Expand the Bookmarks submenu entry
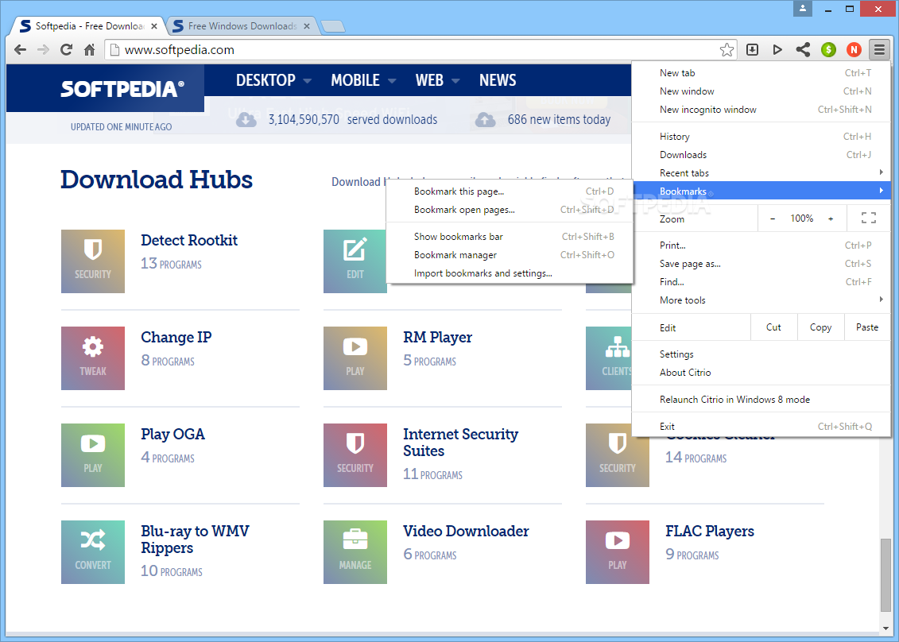899x642 pixels. [x=761, y=191]
